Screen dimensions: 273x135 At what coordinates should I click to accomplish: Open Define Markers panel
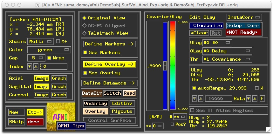(109, 44)
